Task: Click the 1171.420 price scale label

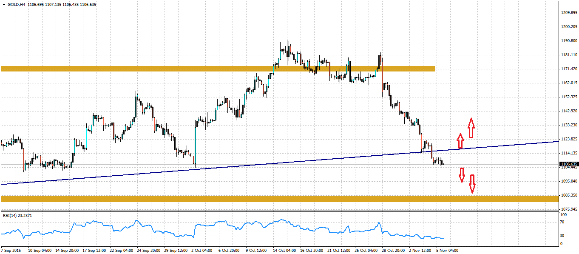Action: [x=569, y=69]
